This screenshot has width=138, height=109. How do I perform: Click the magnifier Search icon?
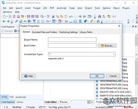point(42,17)
